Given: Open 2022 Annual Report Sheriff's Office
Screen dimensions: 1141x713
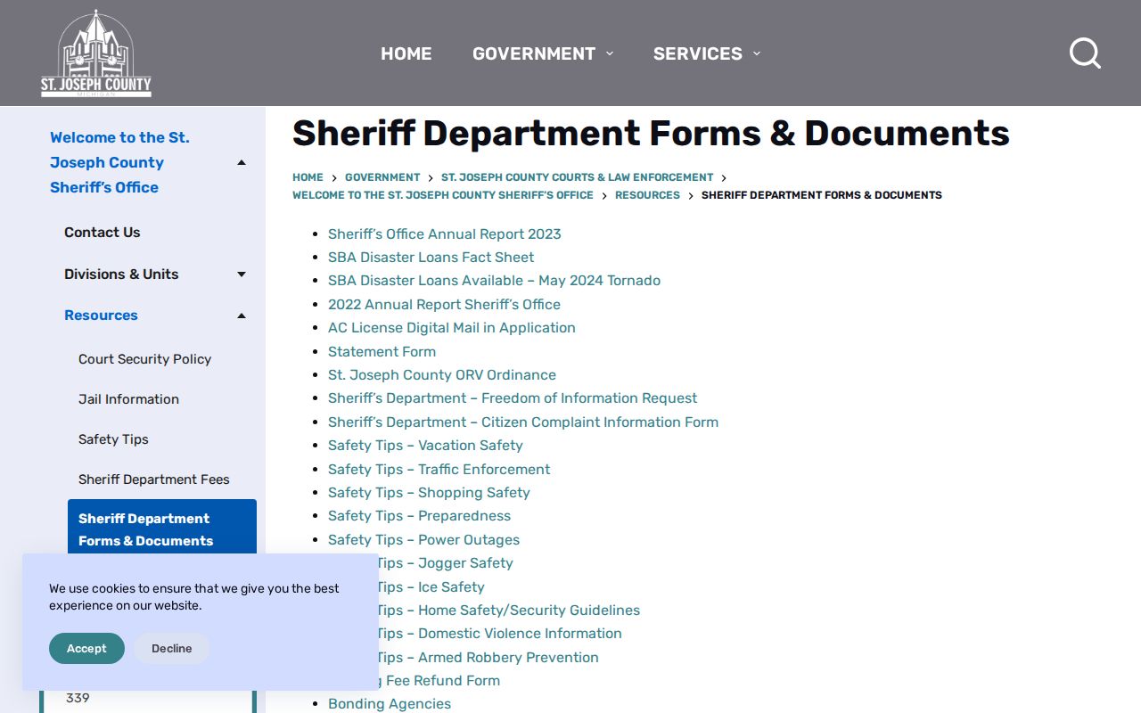Looking at the screenshot, I should 445,305.
